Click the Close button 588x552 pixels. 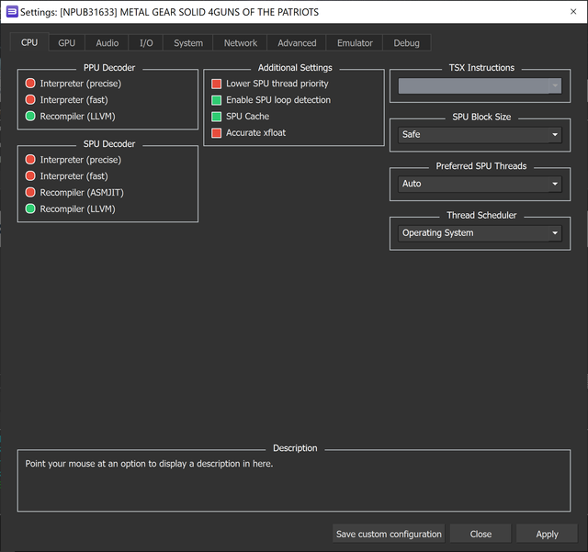click(x=481, y=534)
